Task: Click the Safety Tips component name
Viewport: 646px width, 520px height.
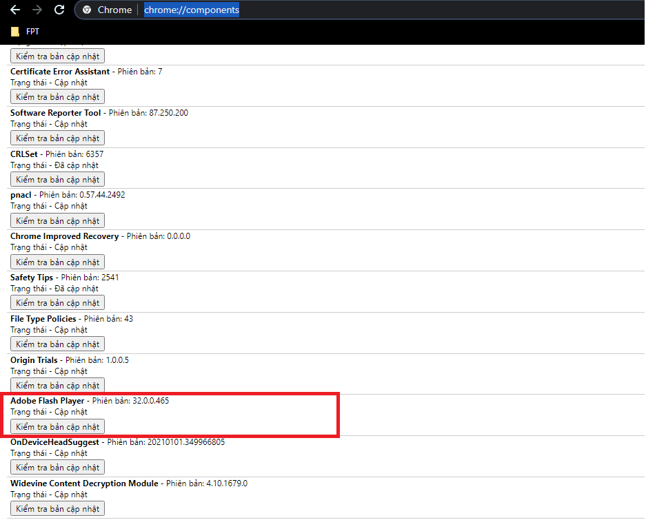Action: point(32,278)
